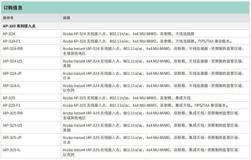This screenshot has height=160, width=251.
Task: Click the IAP-324-IL description 以色列
Action: (153, 88)
